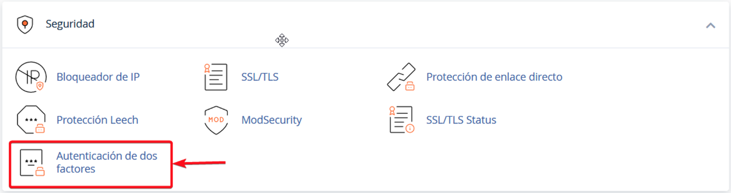Click the orange lock badge on Leech icon
This screenshot has width=731, height=193.
(40, 129)
